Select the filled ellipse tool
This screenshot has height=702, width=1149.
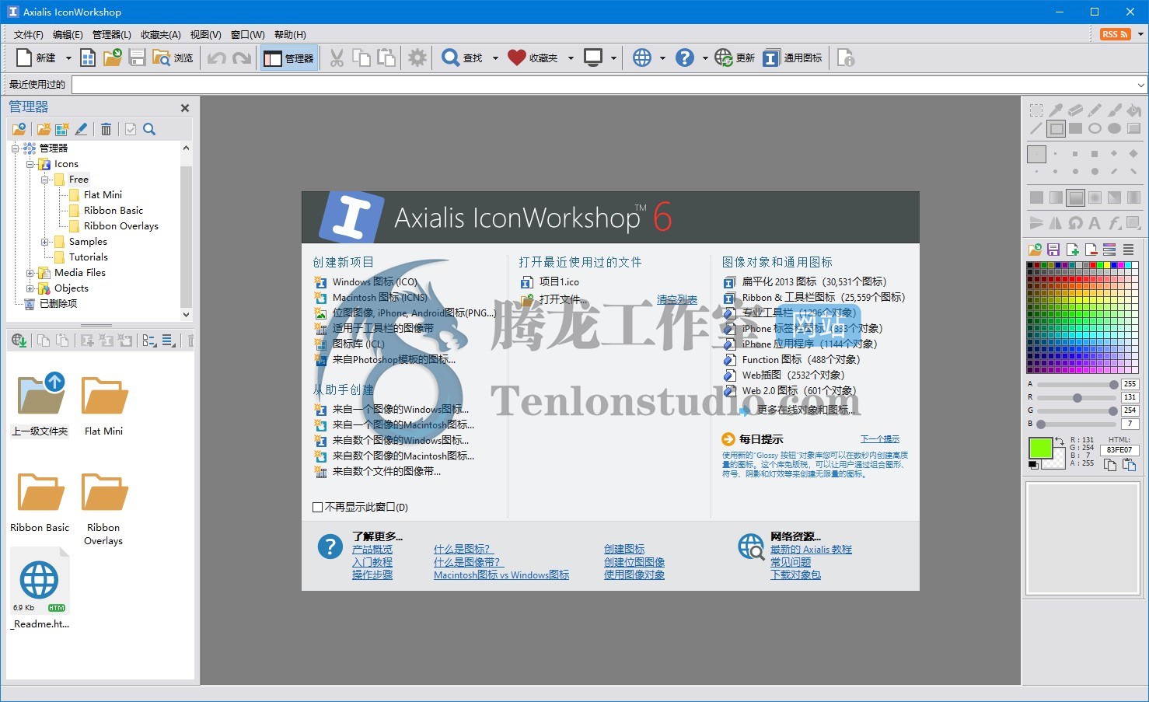click(1114, 129)
